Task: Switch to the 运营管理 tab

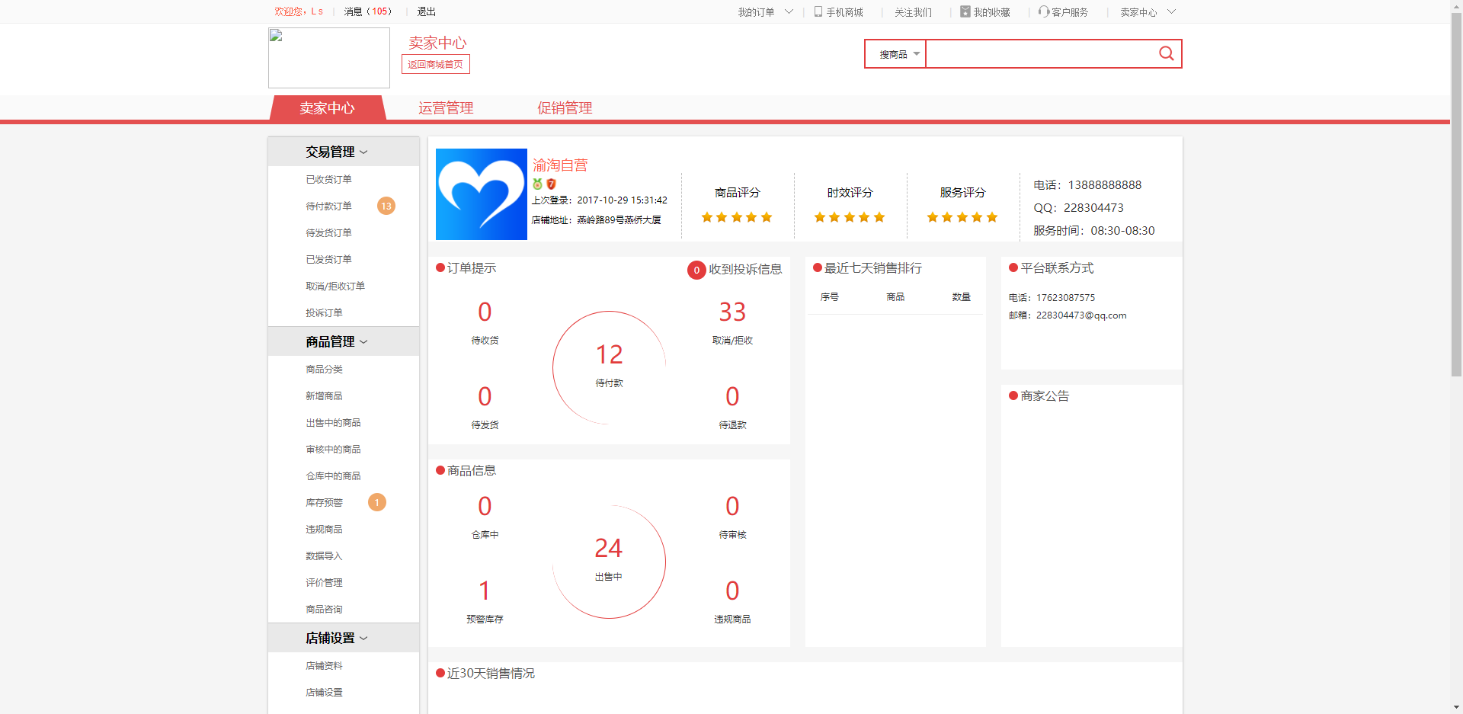Action: [x=446, y=108]
